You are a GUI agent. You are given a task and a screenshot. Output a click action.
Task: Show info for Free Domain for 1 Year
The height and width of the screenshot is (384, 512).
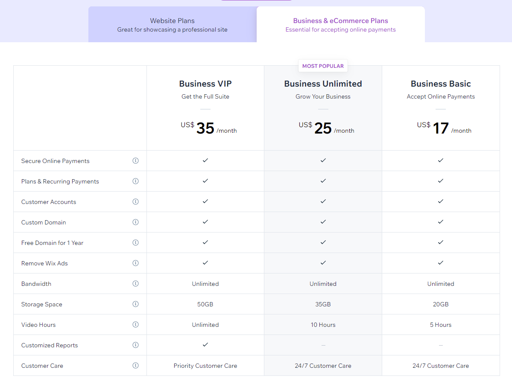(x=135, y=243)
